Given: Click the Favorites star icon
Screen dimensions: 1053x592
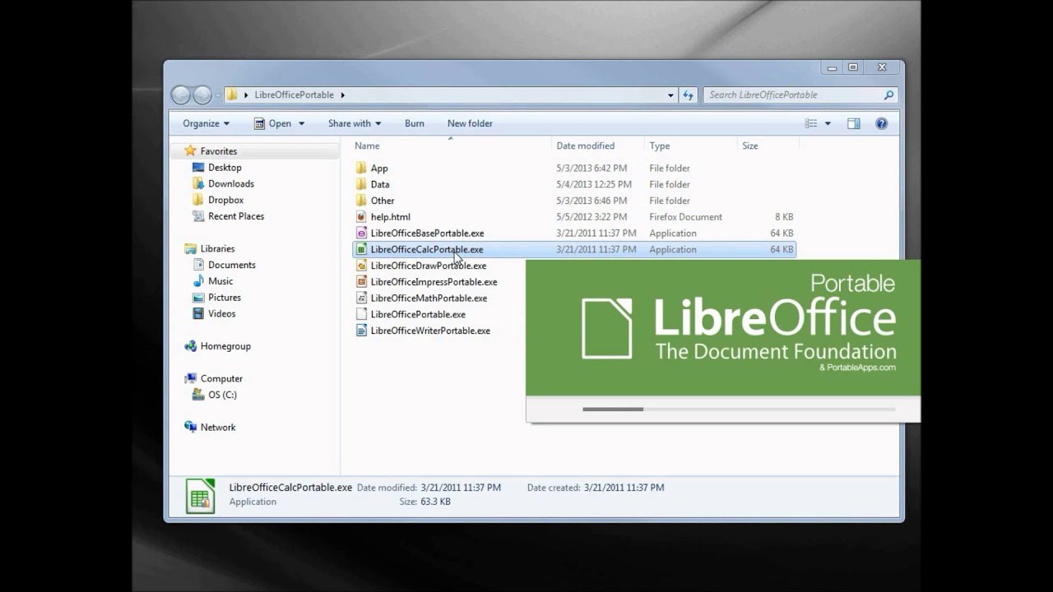Looking at the screenshot, I should 190,150.
